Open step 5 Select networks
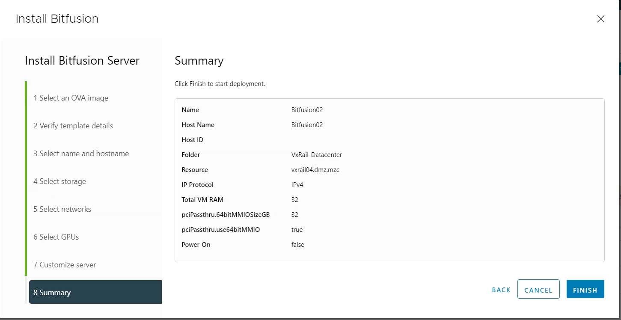Viewport: 621px width, 320px height. (x=62, y=209)
